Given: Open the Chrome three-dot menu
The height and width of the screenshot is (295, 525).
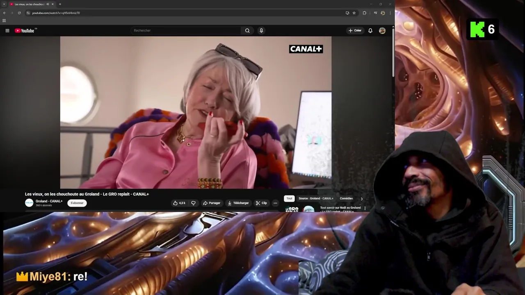Looking at the screenshot, I should [x=390, y=13].
